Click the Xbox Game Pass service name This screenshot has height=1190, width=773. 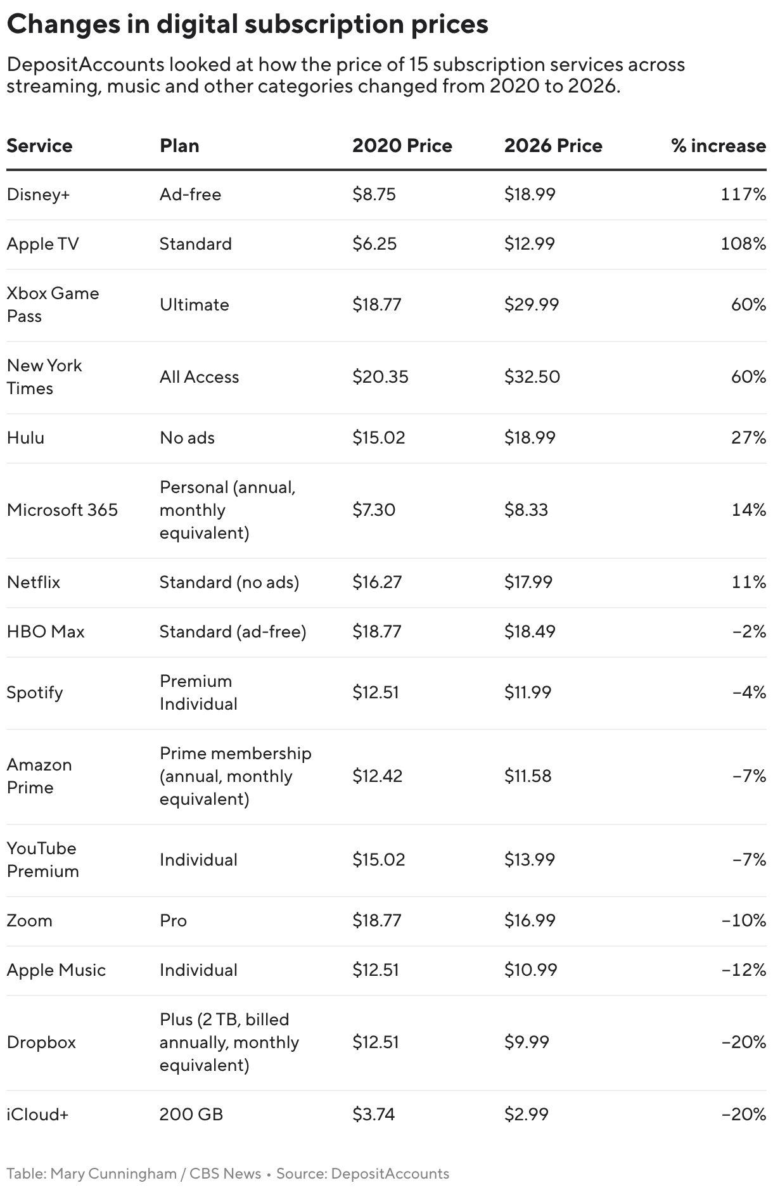[53, 304]
